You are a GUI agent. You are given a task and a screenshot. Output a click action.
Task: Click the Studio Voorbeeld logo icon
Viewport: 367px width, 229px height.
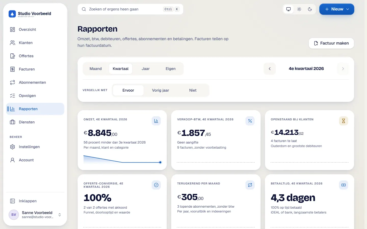click(12, 14)
